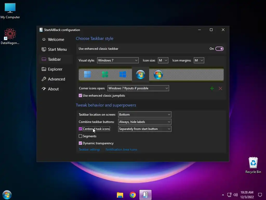Open the Visual style dropdown
This screenshot has height=200, width=266.
118,60
